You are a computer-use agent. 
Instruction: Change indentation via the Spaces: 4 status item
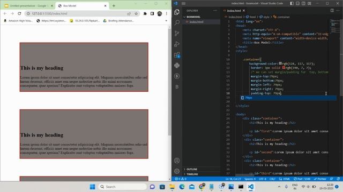pos(250,179)
